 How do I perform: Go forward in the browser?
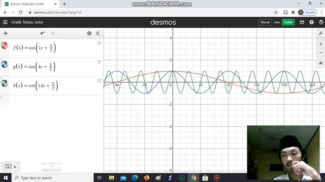click(13, 12)
